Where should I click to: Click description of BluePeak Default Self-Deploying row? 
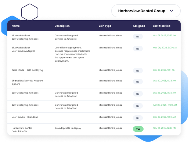click(x=66, y=37)
